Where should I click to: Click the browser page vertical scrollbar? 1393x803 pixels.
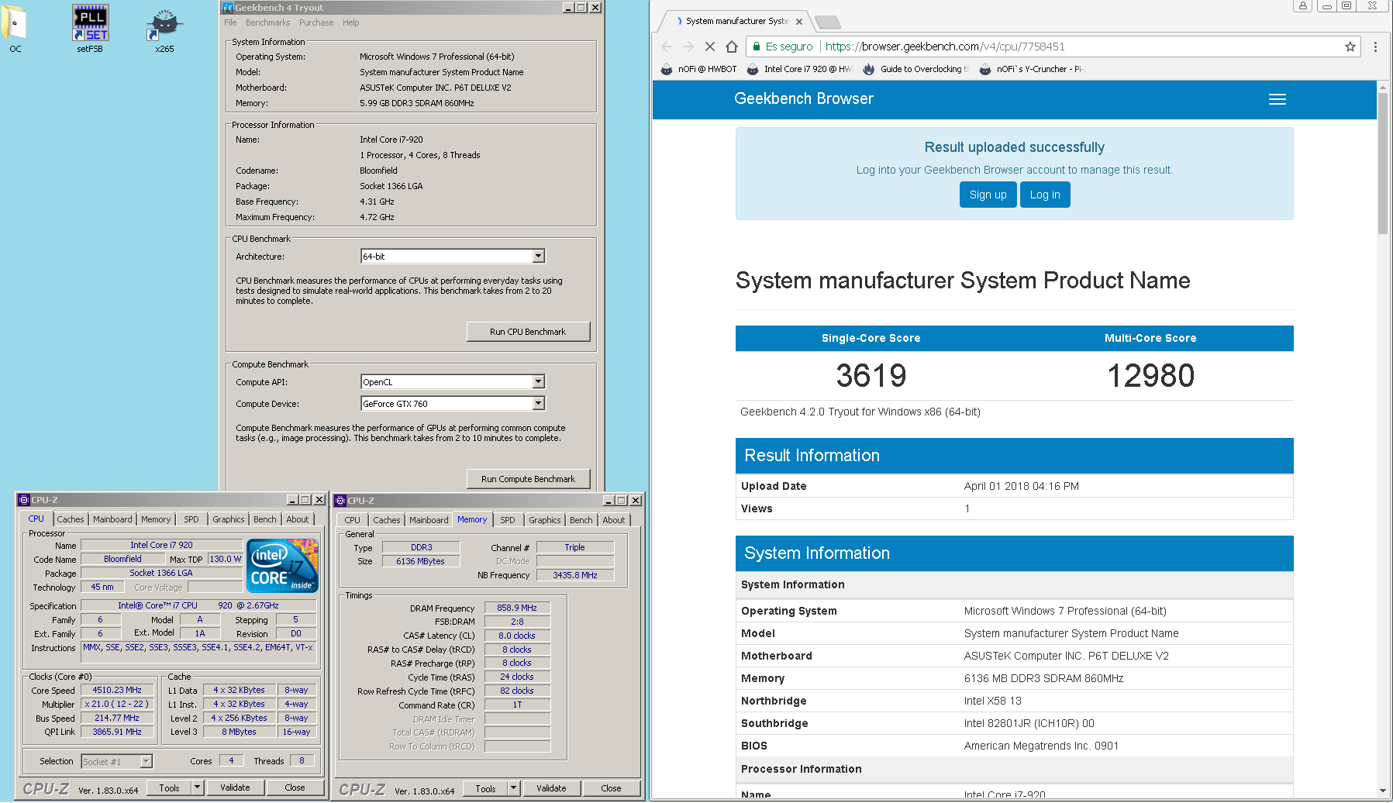[x=1383, y=163]
